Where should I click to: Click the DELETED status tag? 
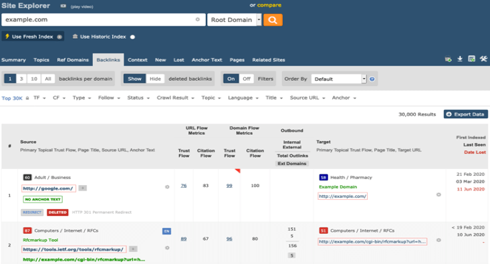click(57, 212)
